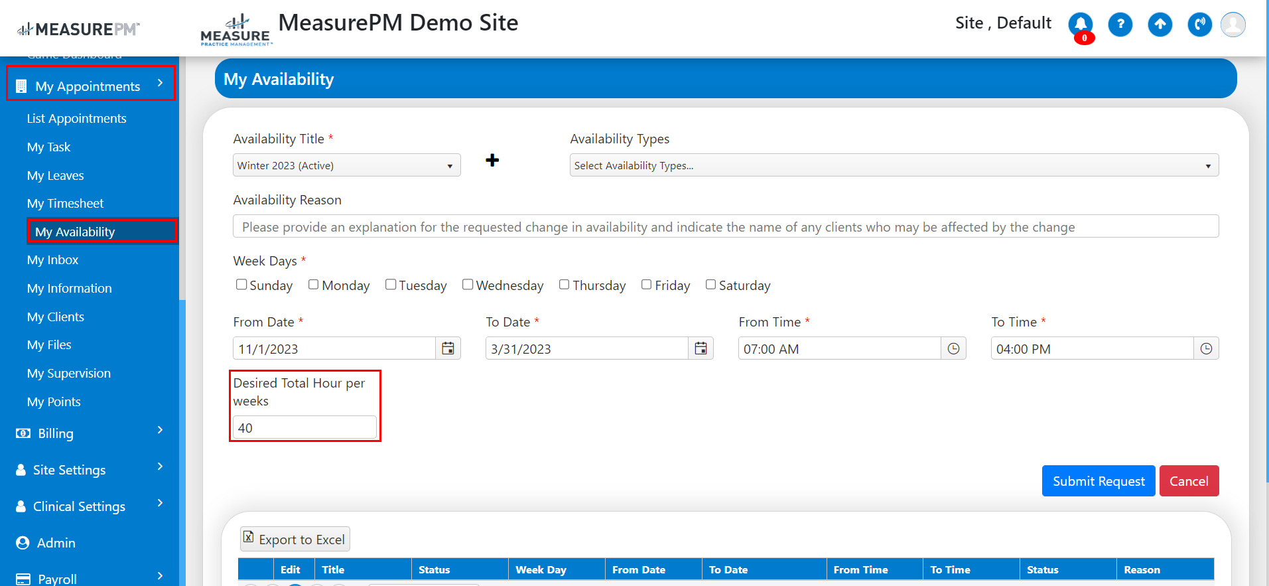This screenshot has width=1269, height=586.
Task: Click the red Cancel button
Action: point(1189,481)
